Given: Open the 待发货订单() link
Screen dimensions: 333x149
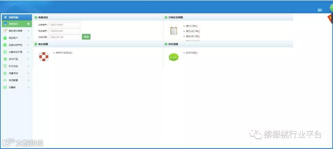Looking at the screenshot, I should click(193, 31).
